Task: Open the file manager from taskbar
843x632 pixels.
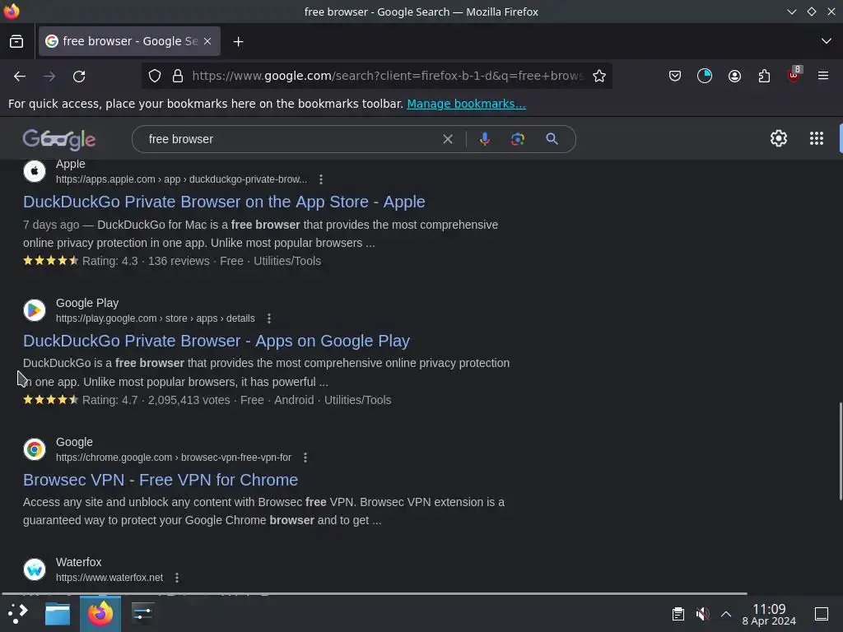Action: (58, 614)
